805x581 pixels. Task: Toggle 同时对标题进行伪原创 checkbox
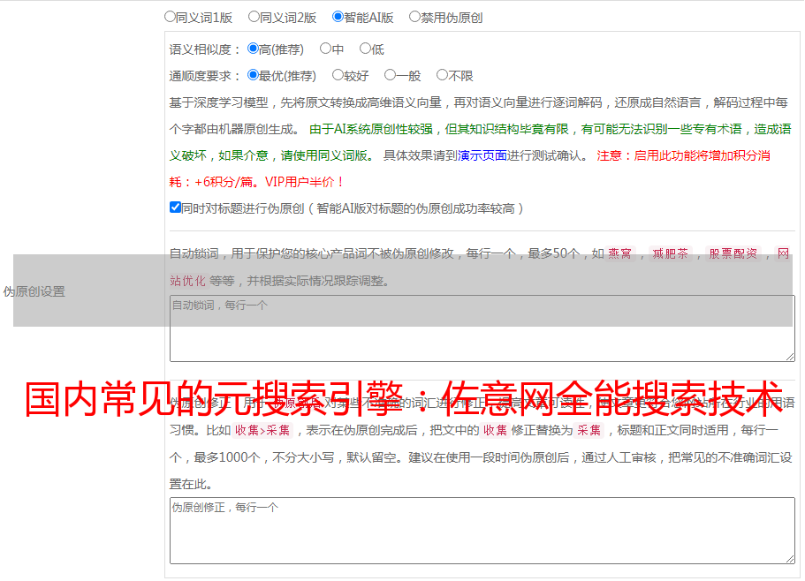pyautogui.click(x=175, y=207)
